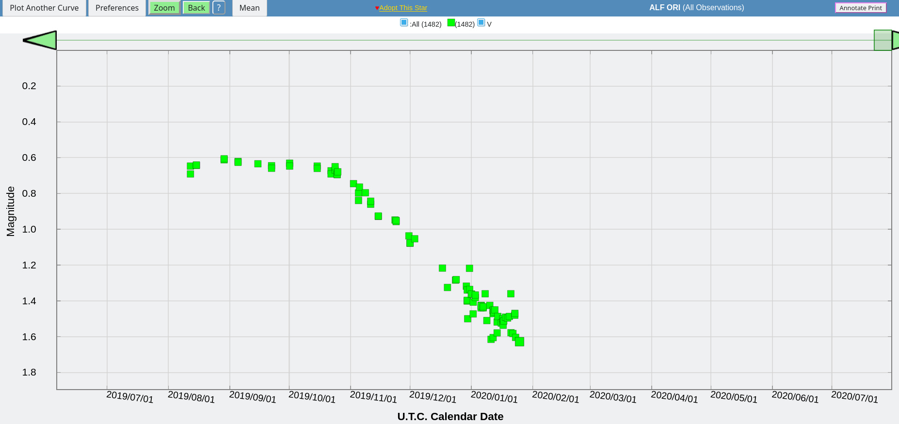Select the faintest data point near magnitude 1.63

click(519, 342)
